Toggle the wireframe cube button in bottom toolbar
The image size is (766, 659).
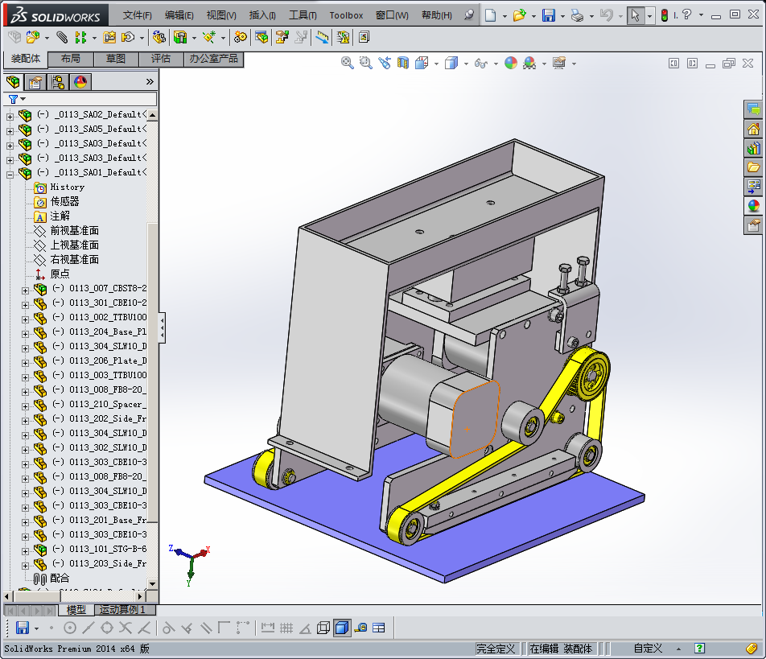(323, 628)
